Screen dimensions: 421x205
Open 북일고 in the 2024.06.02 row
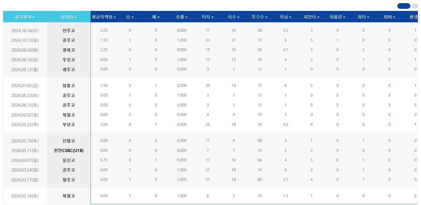pos(69,115)
